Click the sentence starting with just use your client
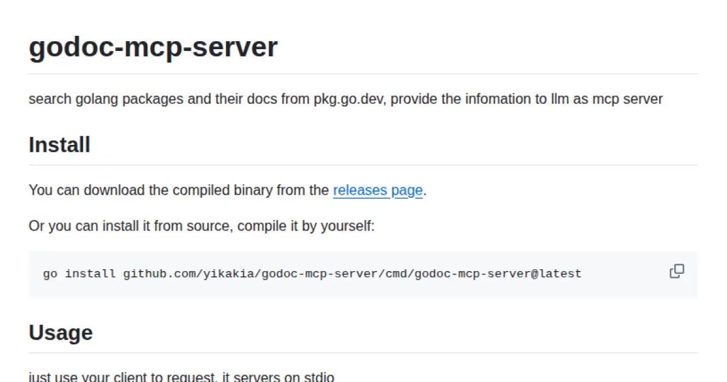727x382 pixels. (181, 377)
